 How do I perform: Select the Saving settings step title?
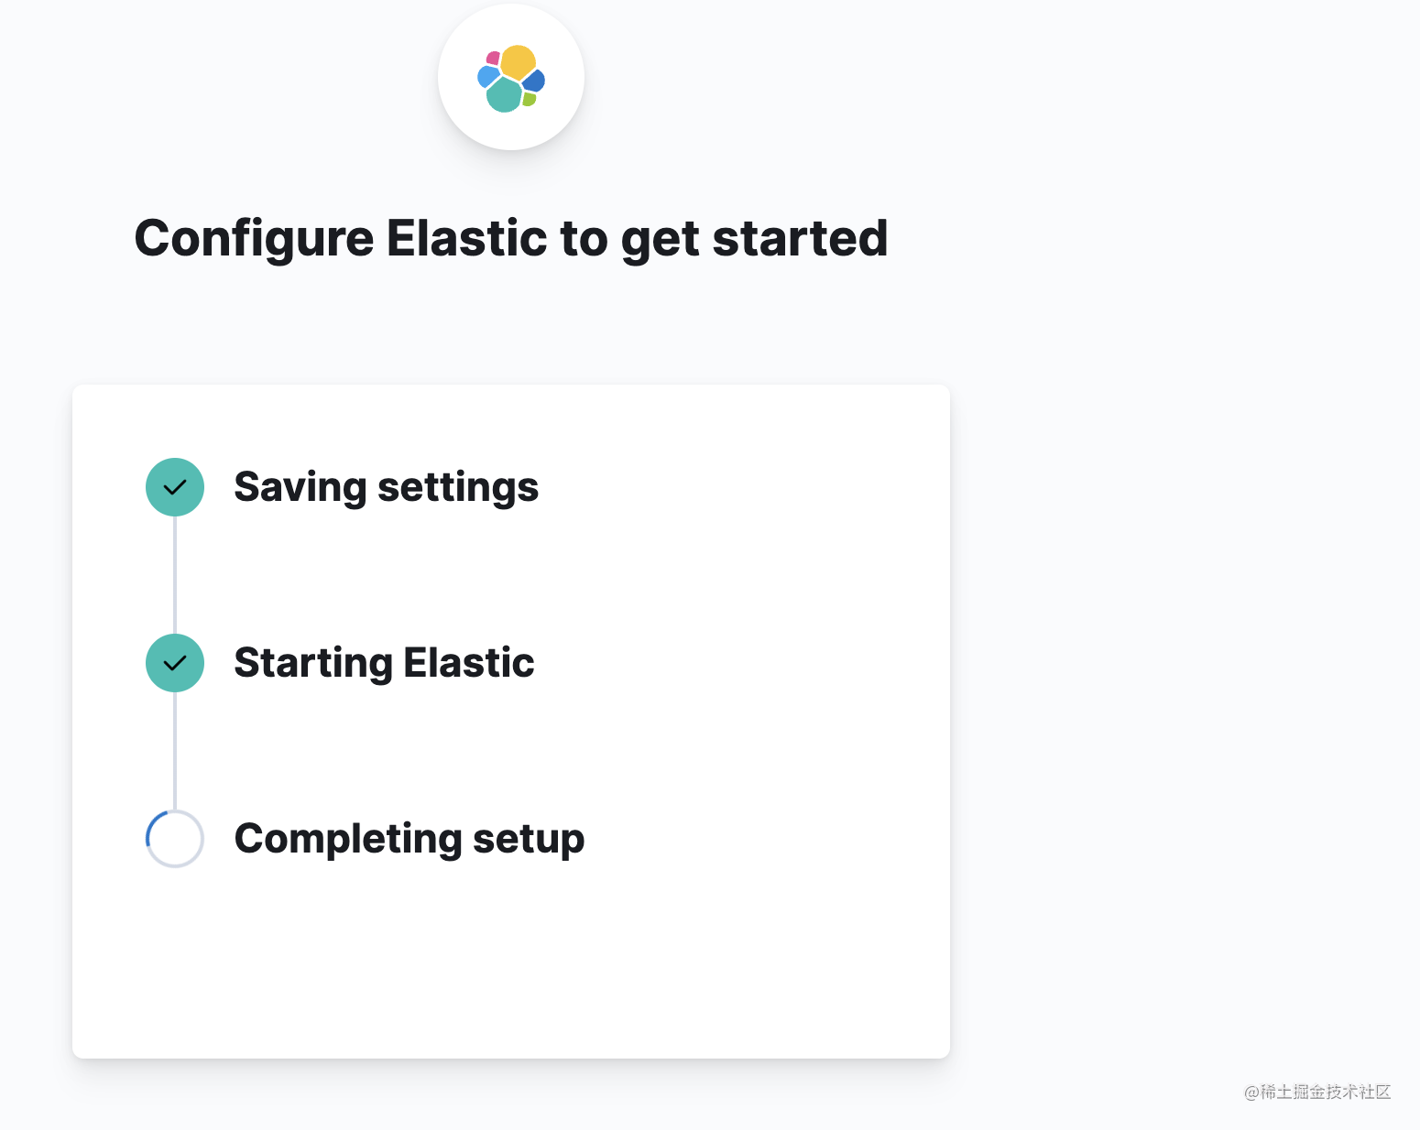(387, 487)
